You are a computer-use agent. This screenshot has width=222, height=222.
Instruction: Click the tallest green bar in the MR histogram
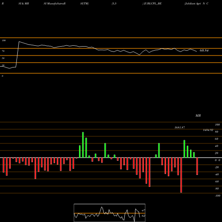click(x=83, y=145)
